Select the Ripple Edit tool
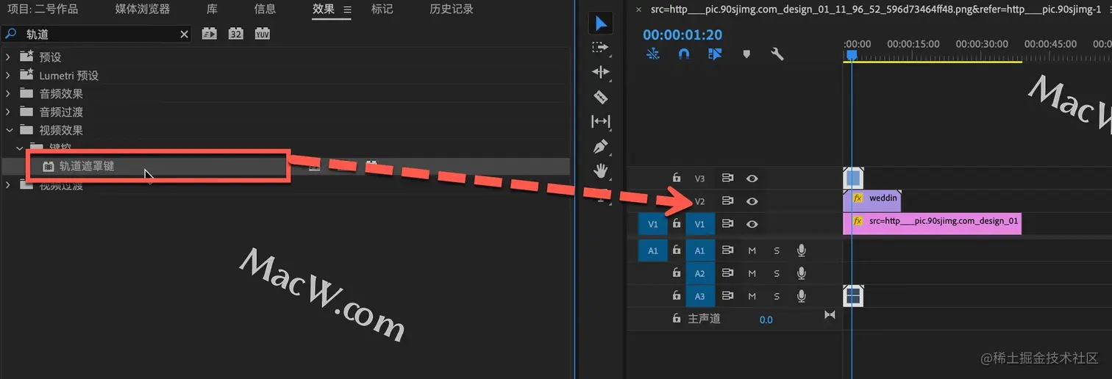The width and height of the screenshot is (1112, 379). coord(601,72)
